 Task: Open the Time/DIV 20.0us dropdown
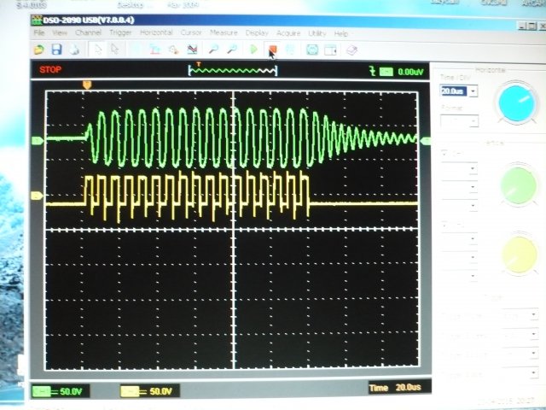pos(473,91)
